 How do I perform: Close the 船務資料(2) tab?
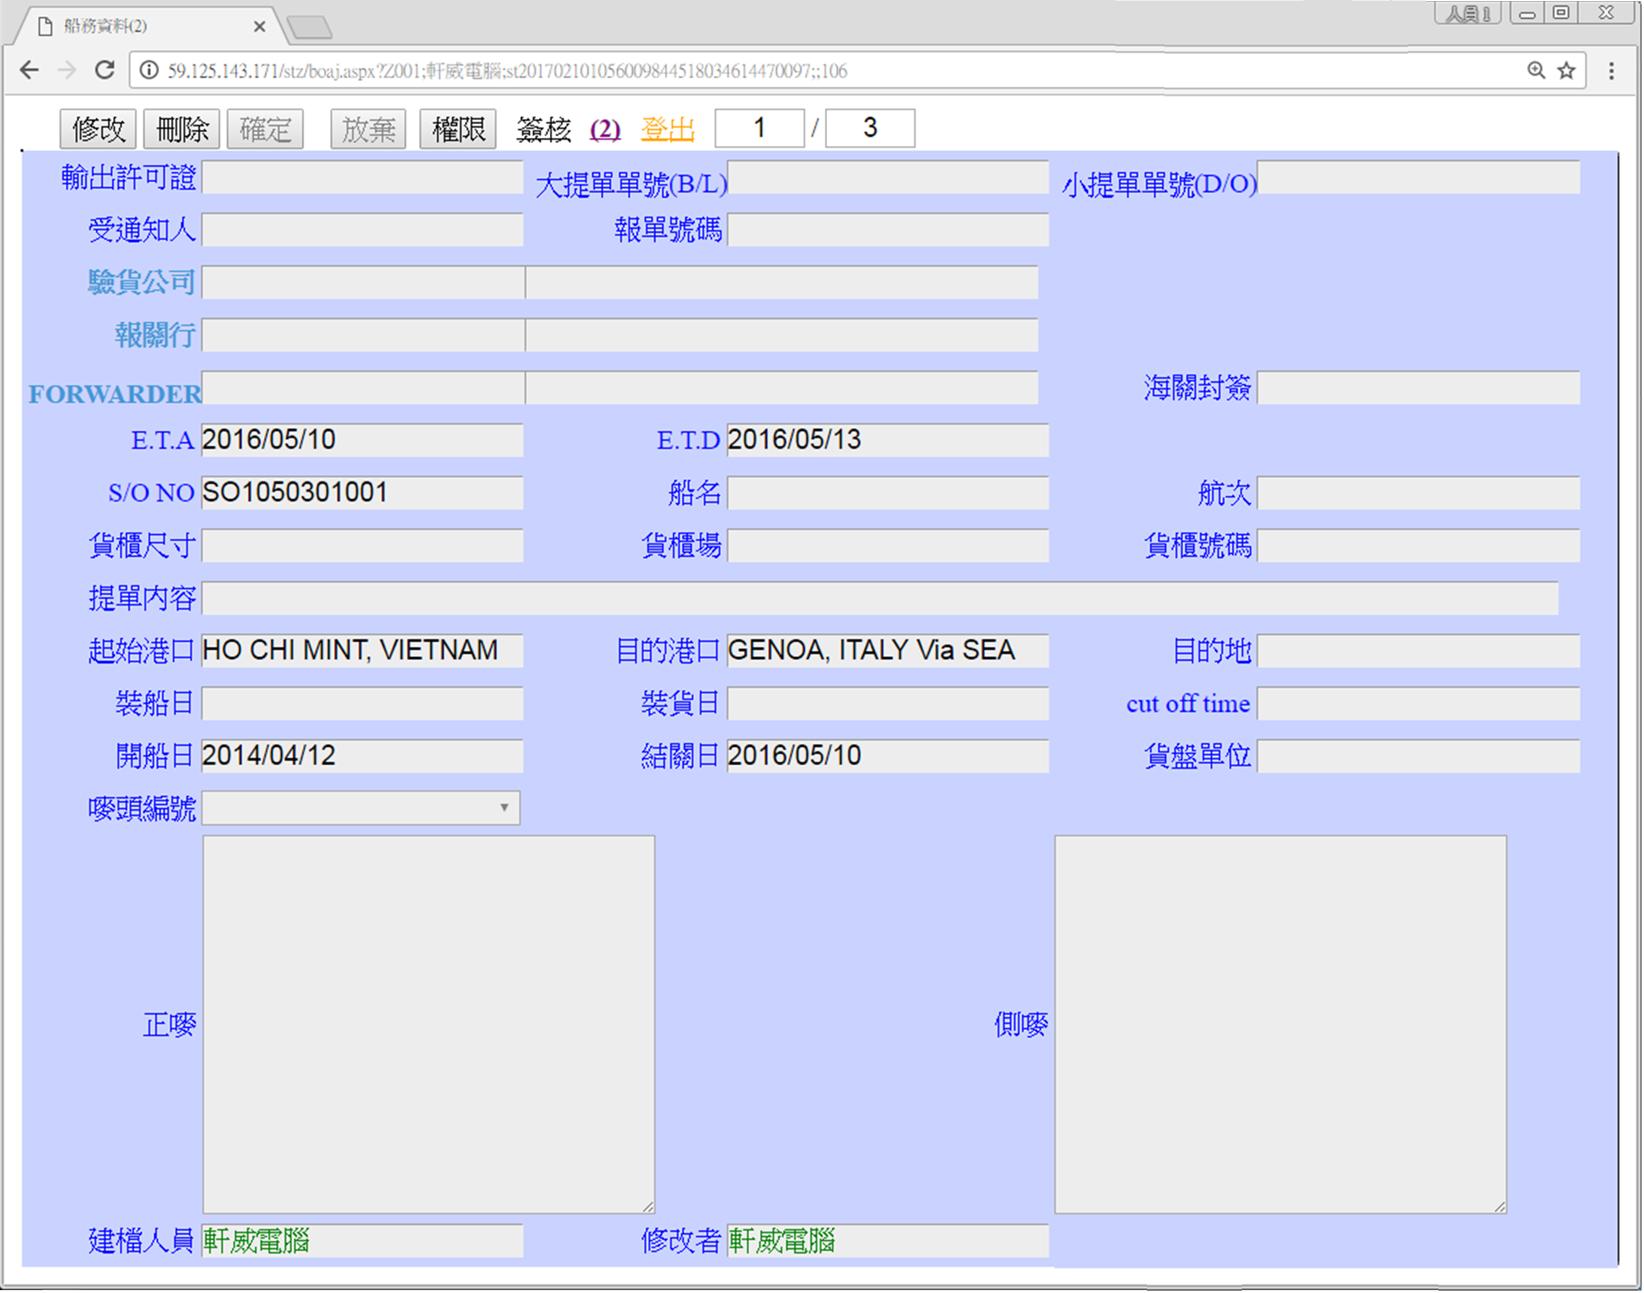tap(259, 26)
